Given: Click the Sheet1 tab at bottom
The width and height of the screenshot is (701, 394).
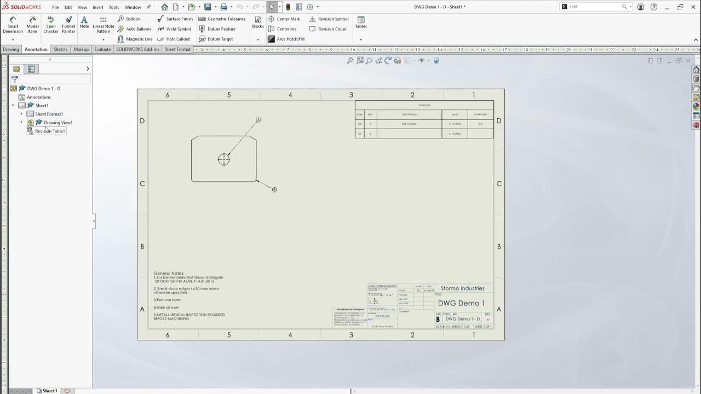Looking at the screenshot, I should (x=47, y=391).
